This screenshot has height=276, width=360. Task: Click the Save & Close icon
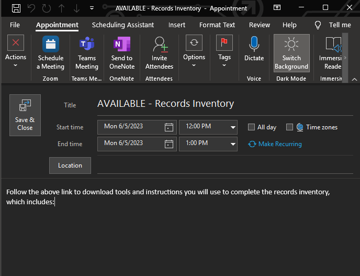tap(25, 106)
